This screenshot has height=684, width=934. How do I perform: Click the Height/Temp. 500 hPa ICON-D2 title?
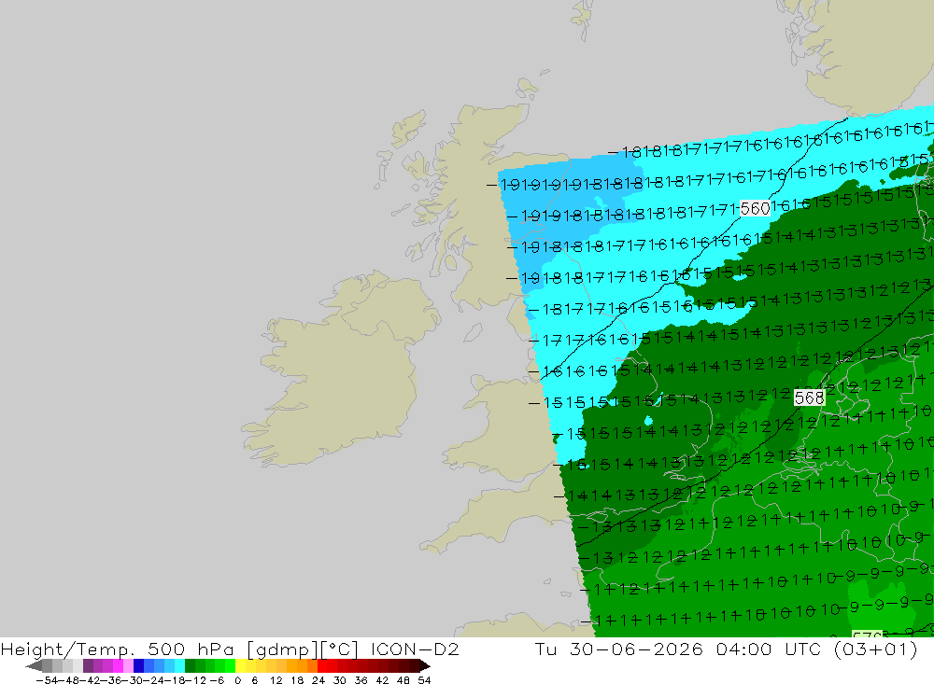coord(230,649)
